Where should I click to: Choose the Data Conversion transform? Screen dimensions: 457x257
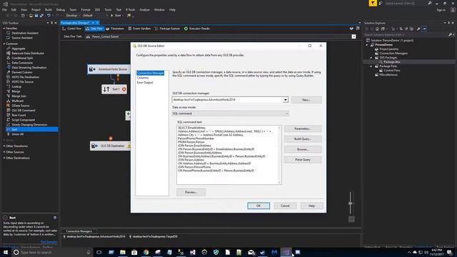22,63
